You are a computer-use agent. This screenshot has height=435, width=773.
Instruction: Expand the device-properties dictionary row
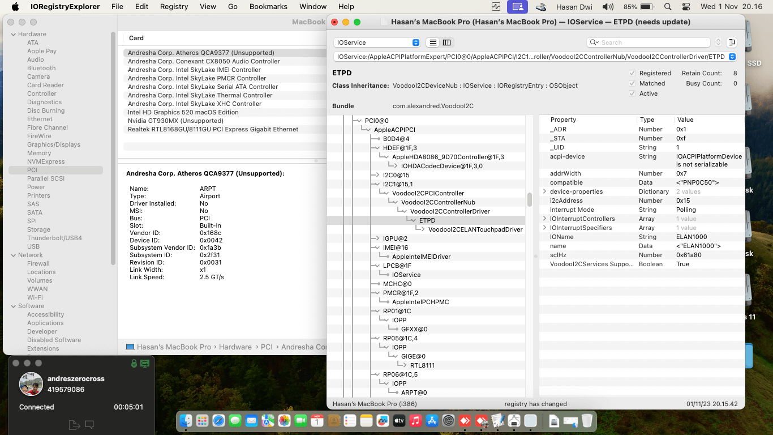[544, 191]
